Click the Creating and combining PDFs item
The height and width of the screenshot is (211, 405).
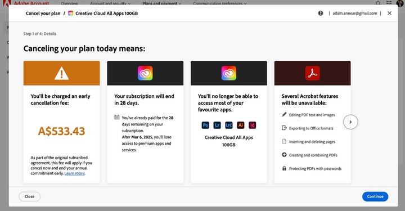(313, 155)
